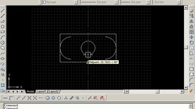This screenshot has height=109, width=195.
Task: Click the drawing area's vertical scroll down arrow
Action: tap(186, 88)
